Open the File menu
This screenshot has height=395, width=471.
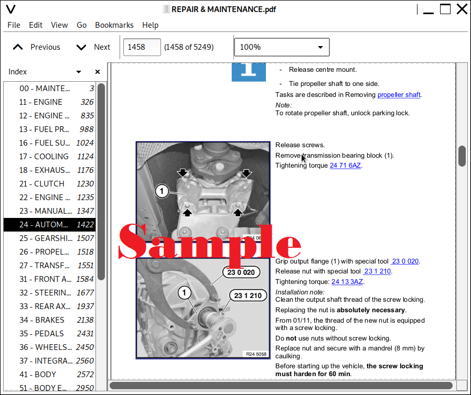pyautogui.click(x=14, y=25)
